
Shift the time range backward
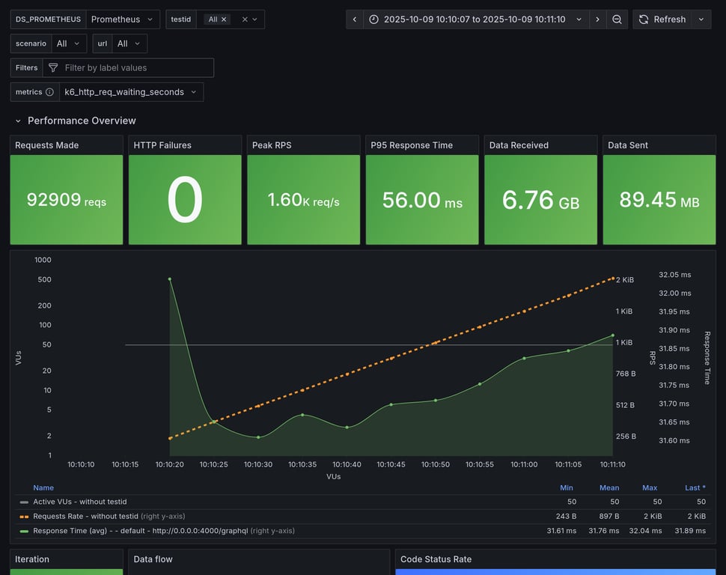[x=355, y=19]
